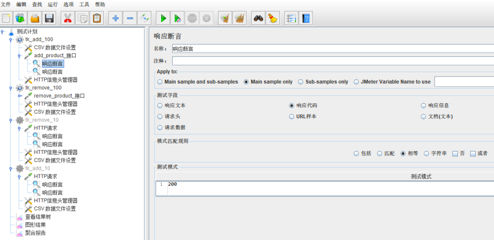
Task: Save the test plan with floppy icon
Action: click(49, 18)
